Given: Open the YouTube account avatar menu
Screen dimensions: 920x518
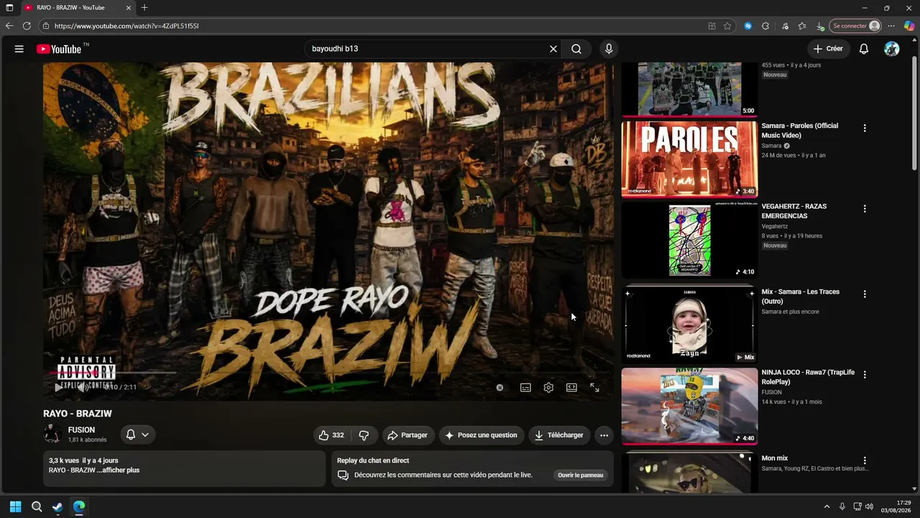Looking at the screenshot, I should [x=892, y=49].
